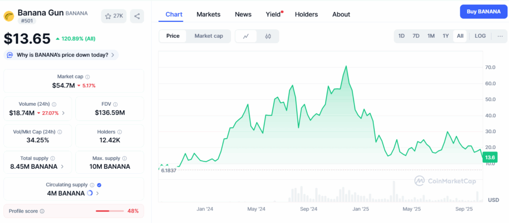Toggle the LOG scale option
This screenshot has width=509, height=223.
pyautogui.click(x=480, y=36)
